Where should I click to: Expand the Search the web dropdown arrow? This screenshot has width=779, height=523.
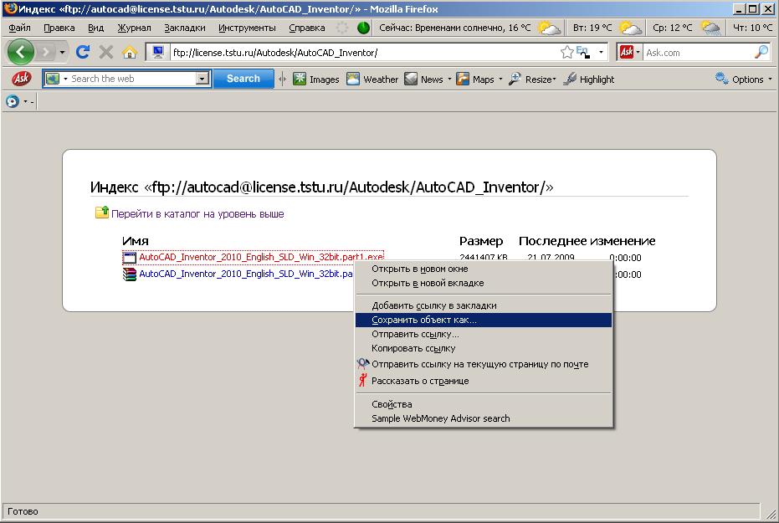coord(202,79)
